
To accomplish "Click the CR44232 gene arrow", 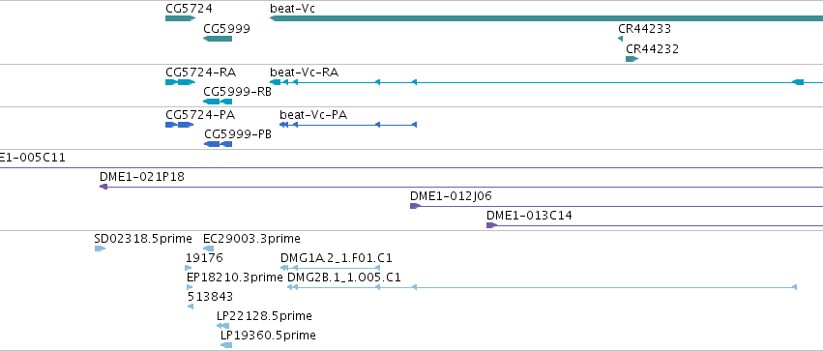I will pyautogui.click(x=632, y=59).
